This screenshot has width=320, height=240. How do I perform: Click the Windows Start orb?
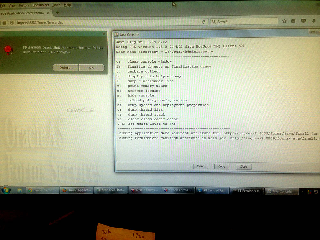(x=5, y=190)
